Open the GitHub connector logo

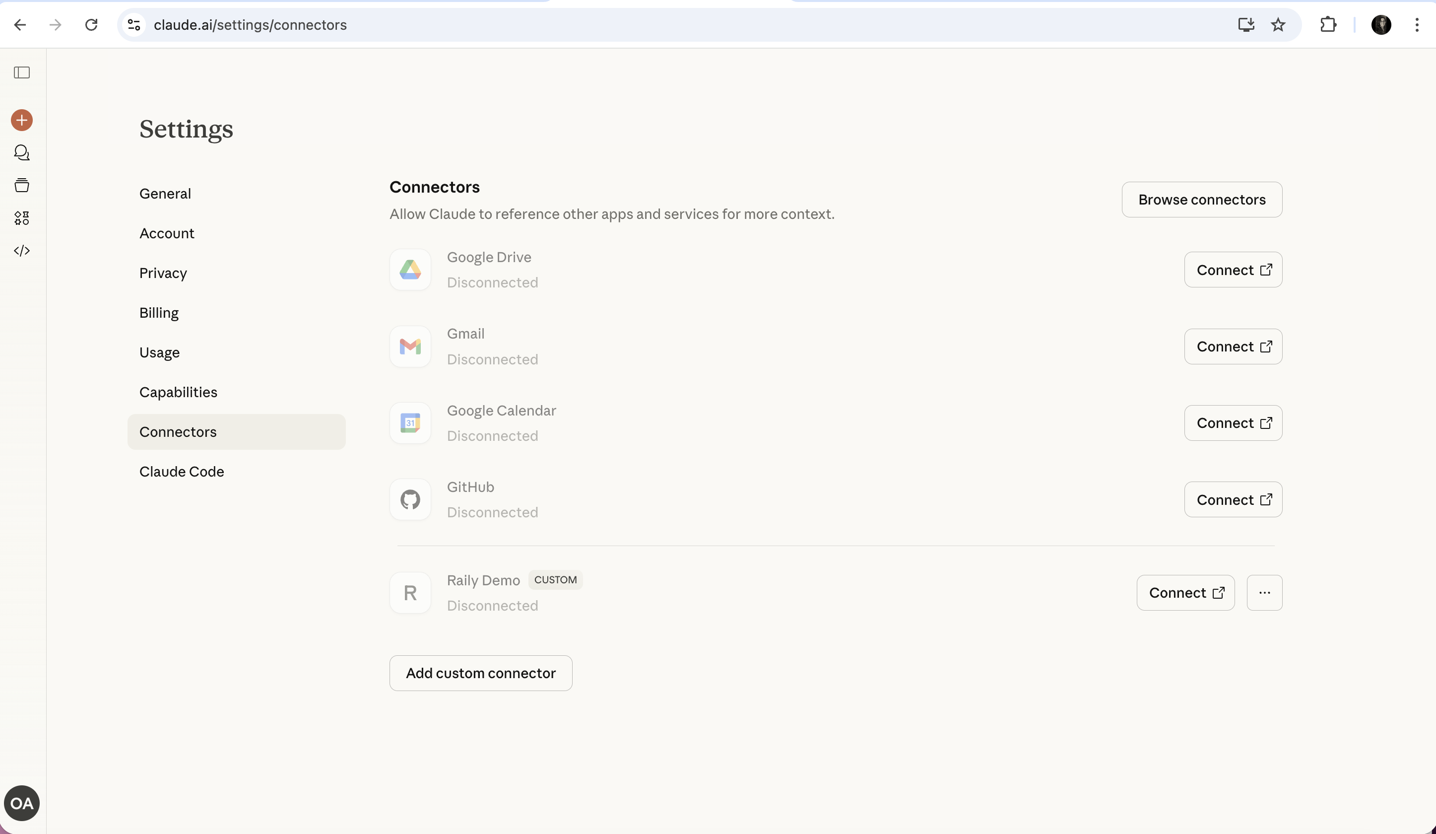pos(410,499)
